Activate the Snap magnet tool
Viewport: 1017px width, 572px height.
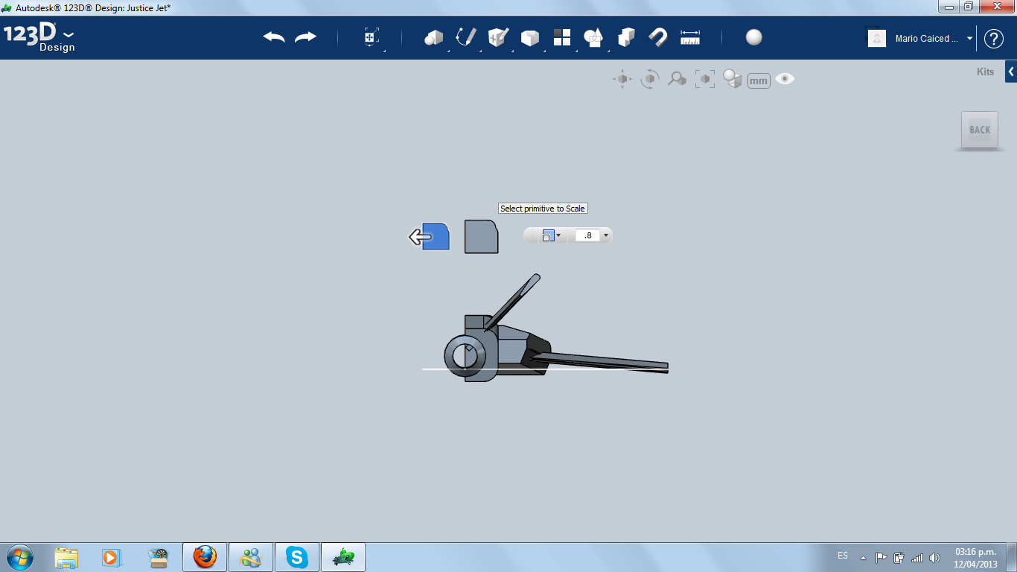click(658, 37)
